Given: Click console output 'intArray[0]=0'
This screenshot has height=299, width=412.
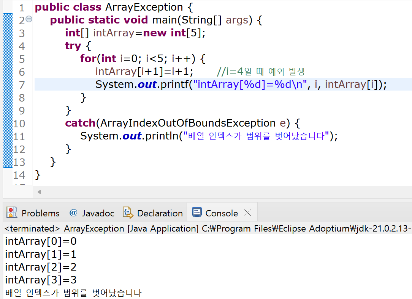Looking at the screenshot, I should pyautogui.click(x=41, y=241).
